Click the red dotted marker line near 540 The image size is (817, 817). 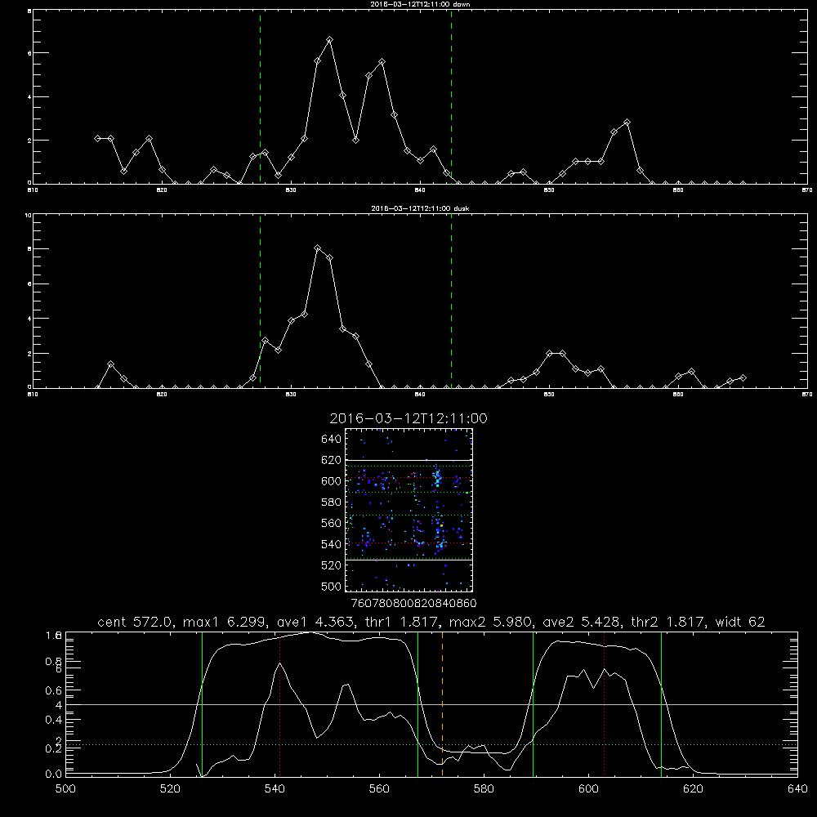pos(279,704)
